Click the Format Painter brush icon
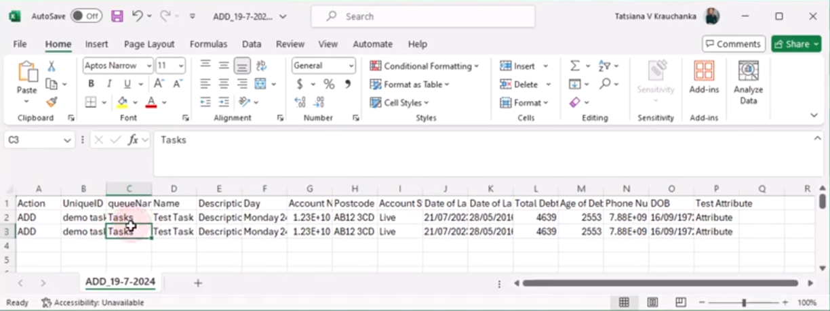Screen dimensions: 830x311 coord(52,102)
